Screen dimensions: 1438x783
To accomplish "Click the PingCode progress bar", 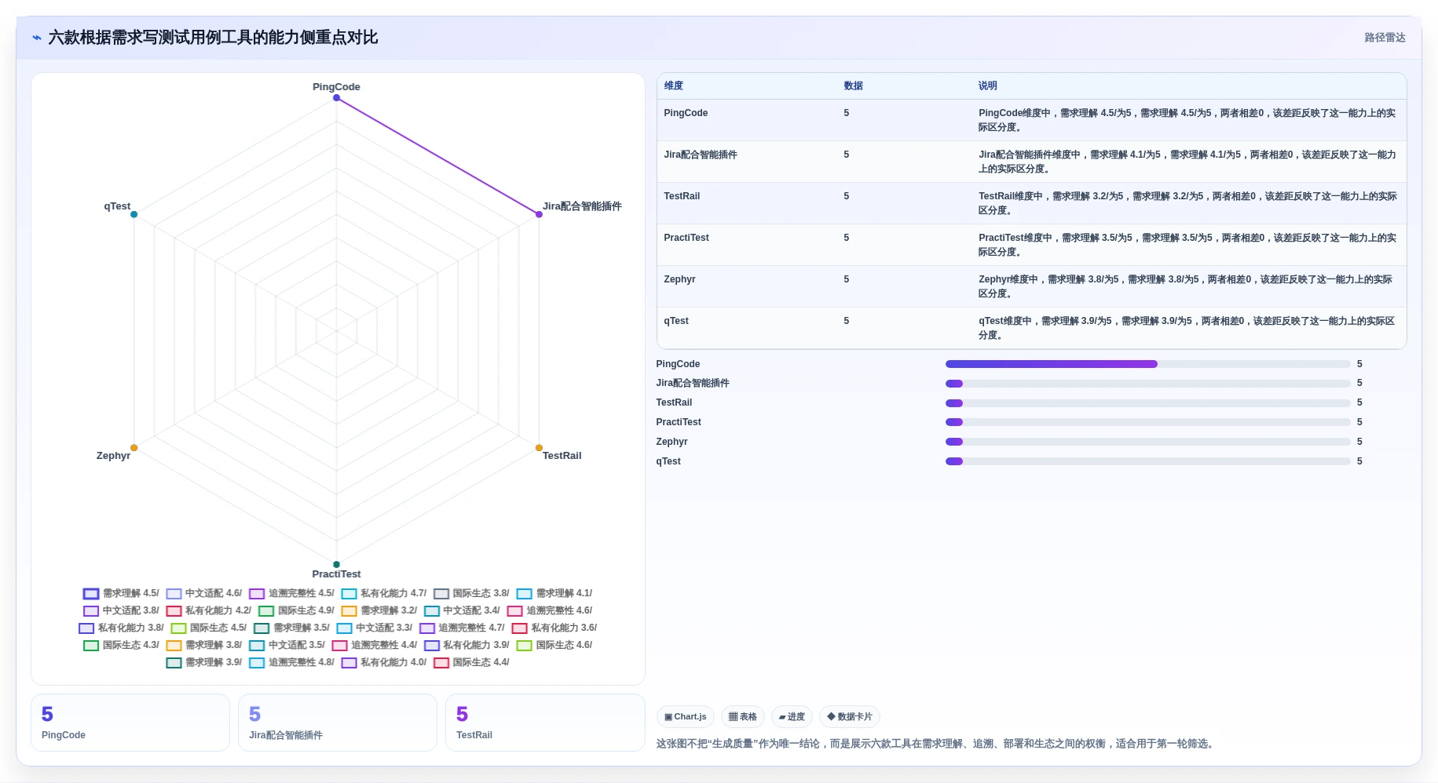I will (1147, 364).
